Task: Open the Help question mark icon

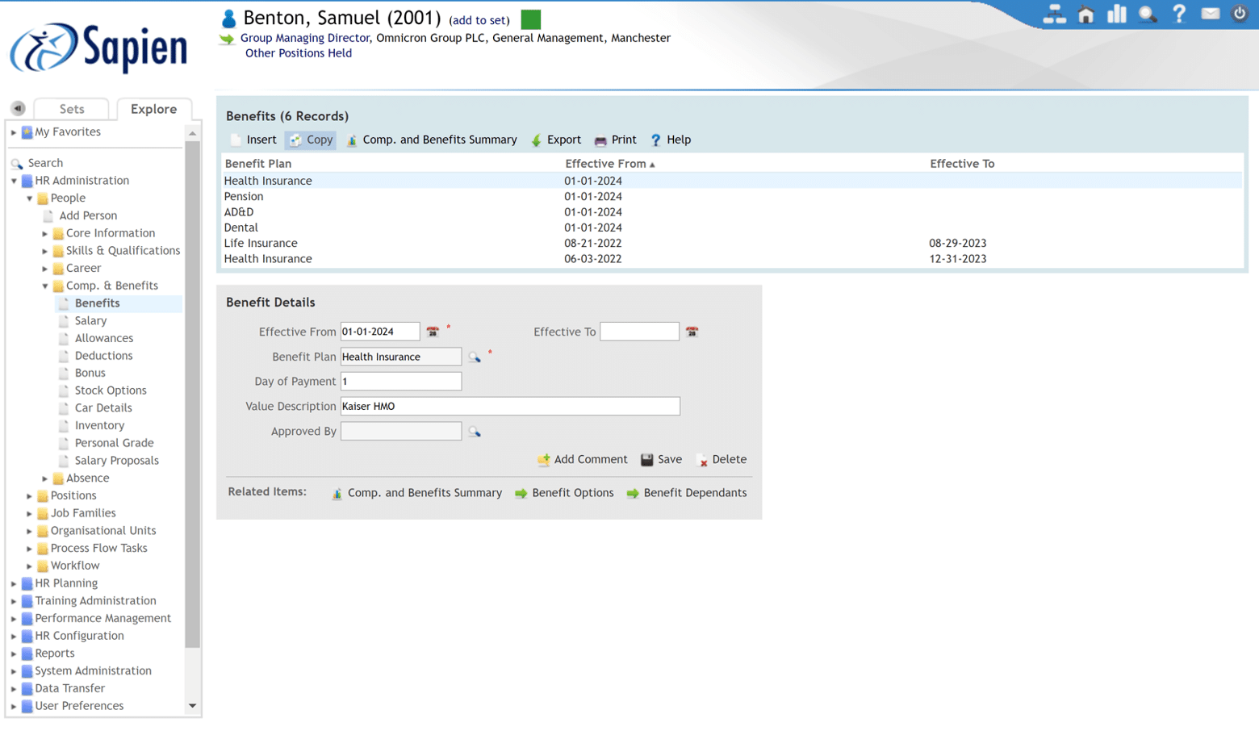Action: 1178,14
